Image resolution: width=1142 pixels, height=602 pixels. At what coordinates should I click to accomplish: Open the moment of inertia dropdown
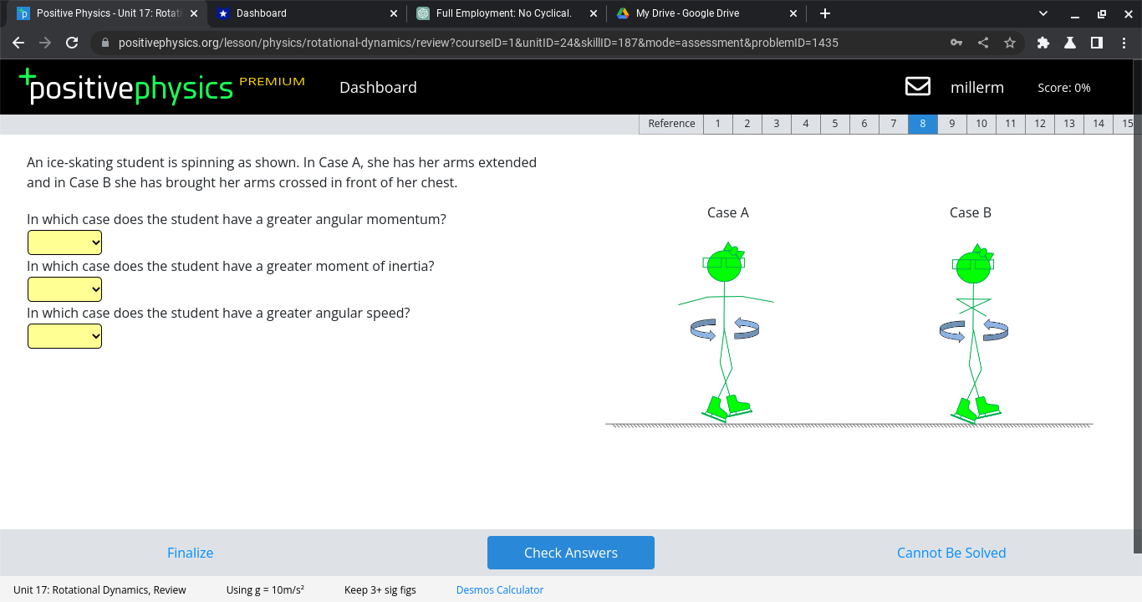(64, 288)
